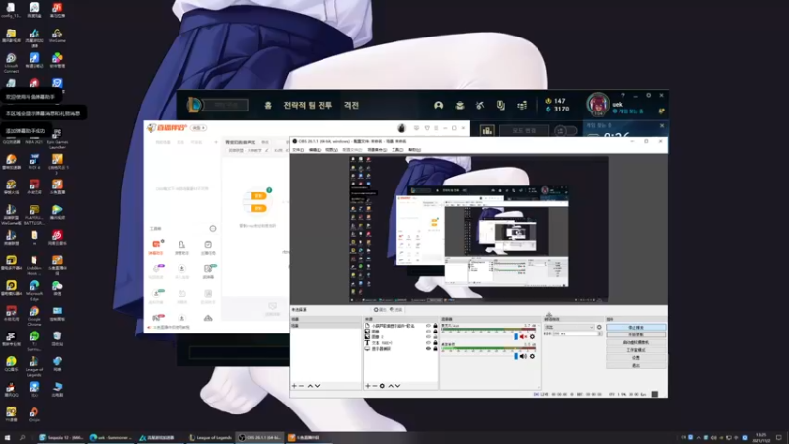Open League client collection icon
Screen dimensions: 789x444
point(460,105)
